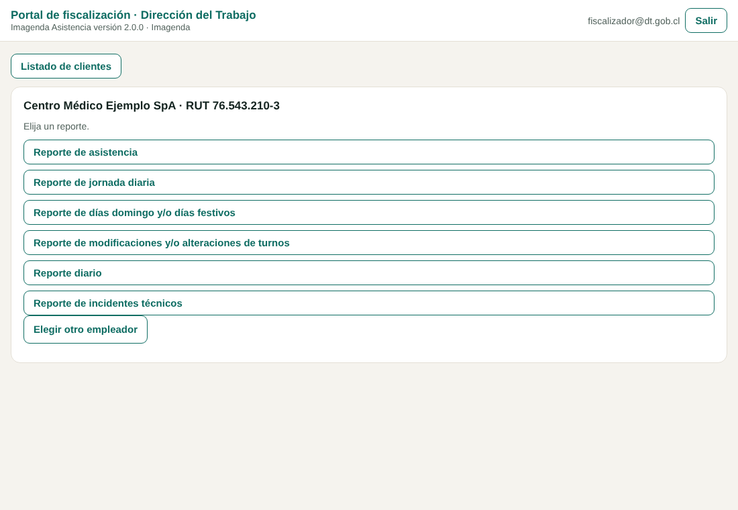Click the Portal de fiscalización title
738x510 pixels.
[134, 15]
